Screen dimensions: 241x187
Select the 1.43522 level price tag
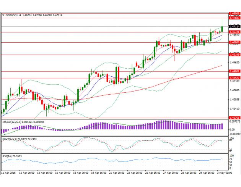(234, 78)
